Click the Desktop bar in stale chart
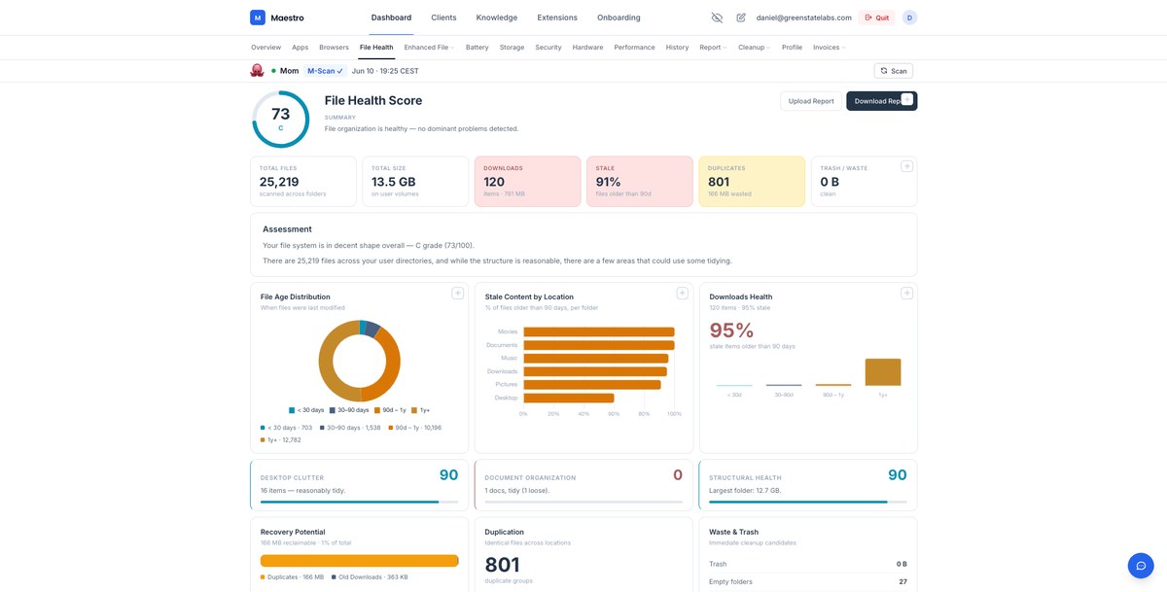This screenshot has width=1167, height=592. 568,398
